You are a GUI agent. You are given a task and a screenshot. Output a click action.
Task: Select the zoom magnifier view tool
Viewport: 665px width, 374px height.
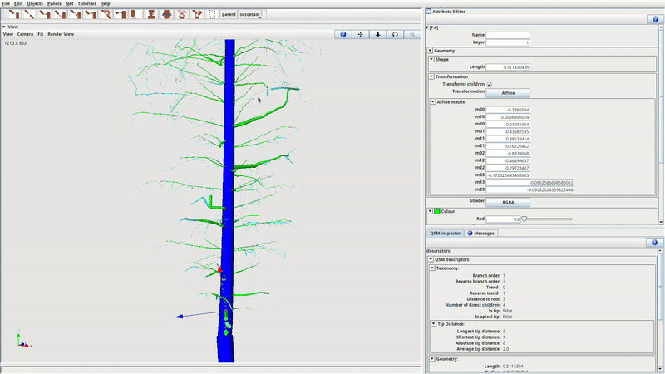coord(411,34)
